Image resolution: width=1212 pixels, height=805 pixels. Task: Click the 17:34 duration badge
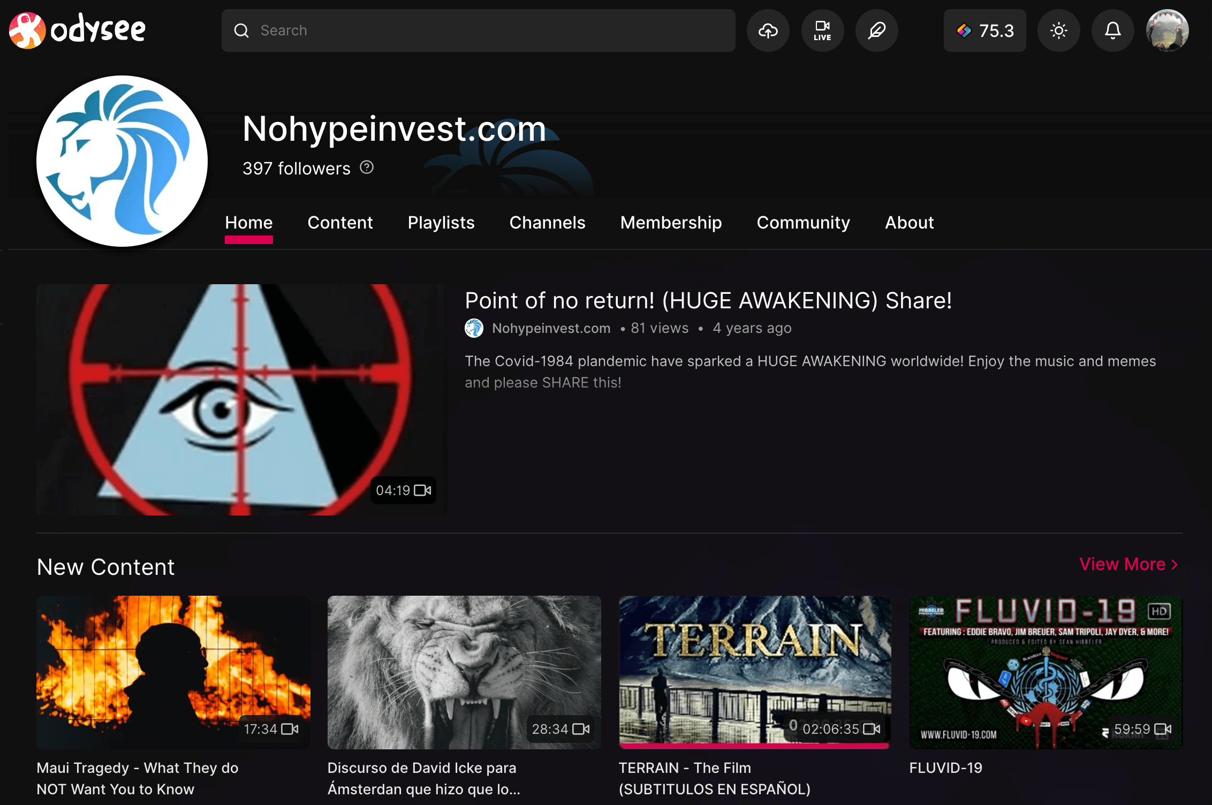(271, 729)
